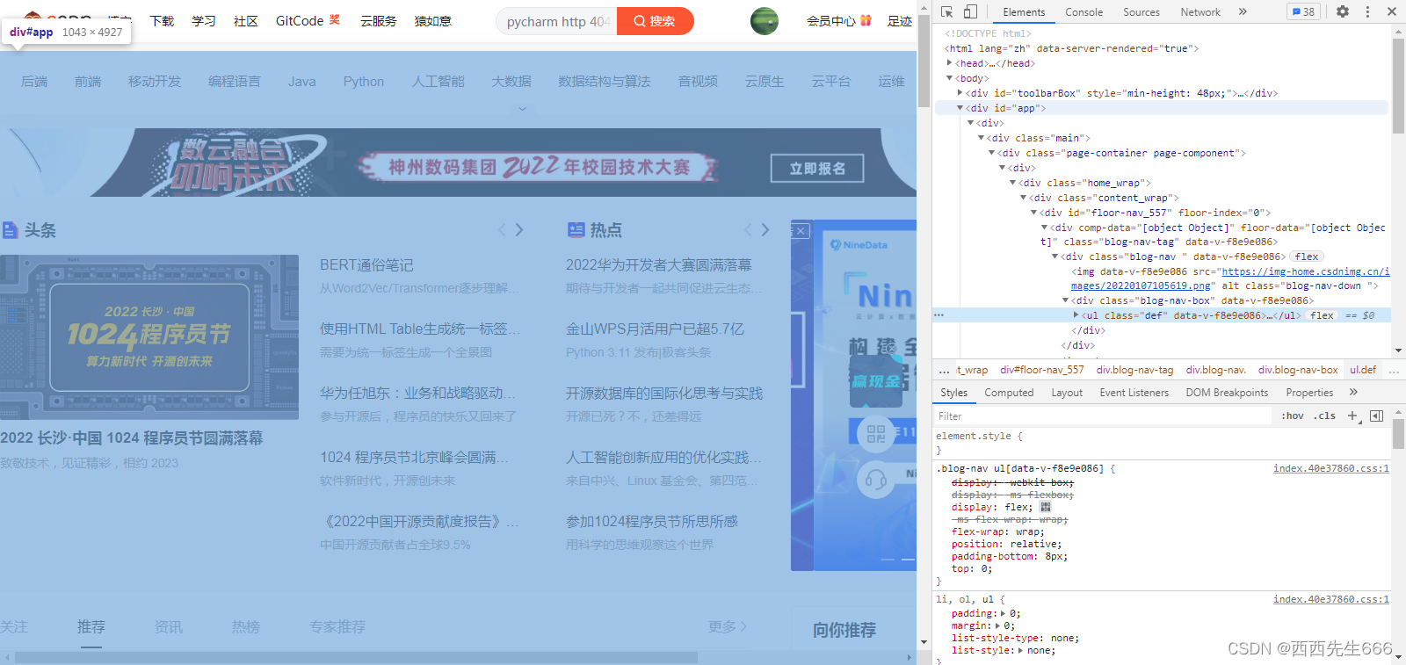Close the DevTools panel
Screen dimensions: 1406x665
[x=1392, y=11]
